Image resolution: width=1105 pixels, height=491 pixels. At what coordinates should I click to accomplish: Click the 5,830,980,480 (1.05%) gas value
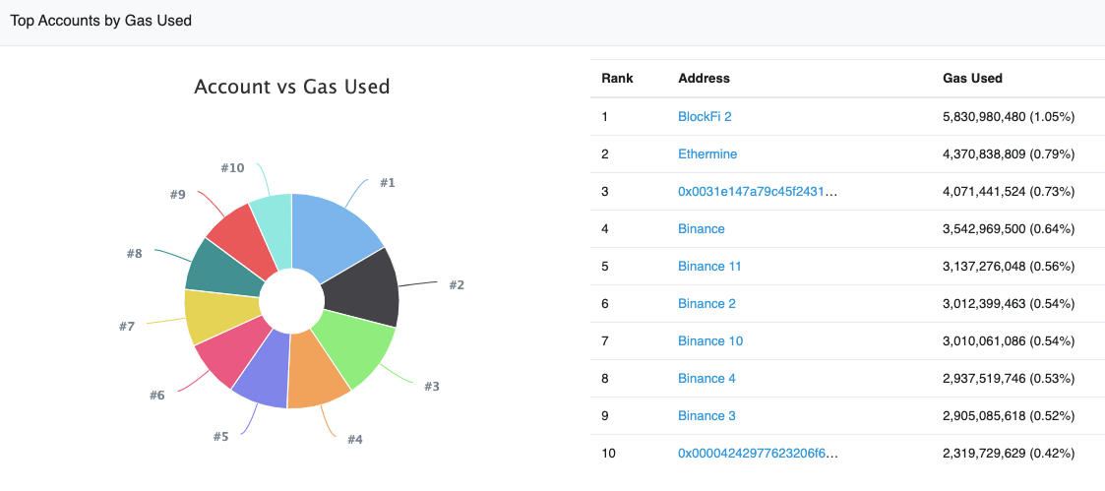1009,116
